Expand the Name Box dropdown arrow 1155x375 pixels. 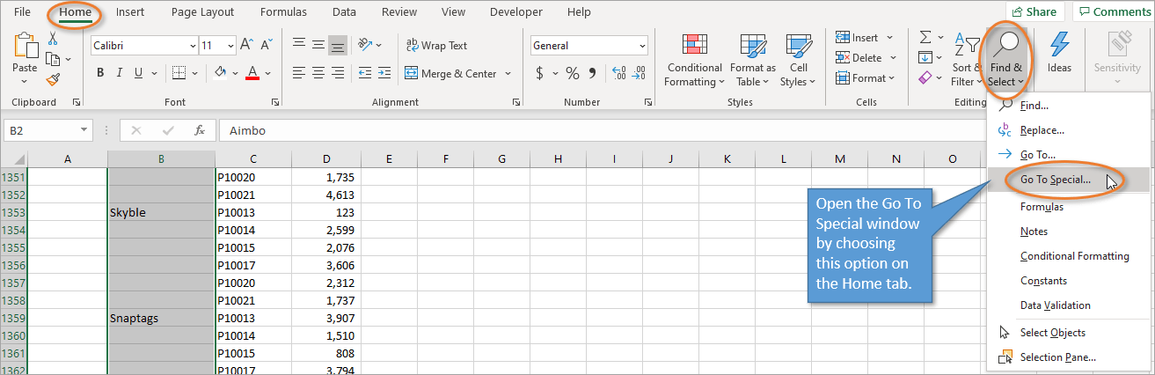click(x=84, y=130)
